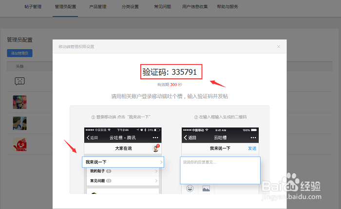
Task: Click the 头像 column header
Action: 19,67
